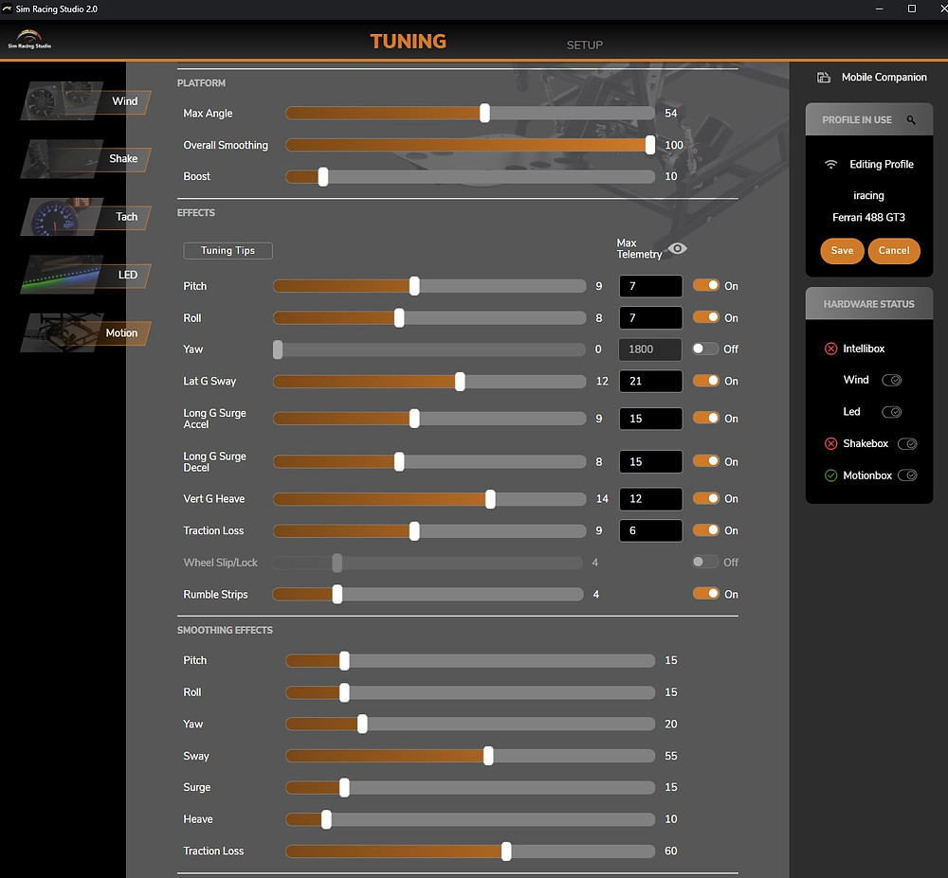Open the Mobile Companion link
The width and height of the screenshot is (948, 878).
pyautogui.click(x=884, y=78)
